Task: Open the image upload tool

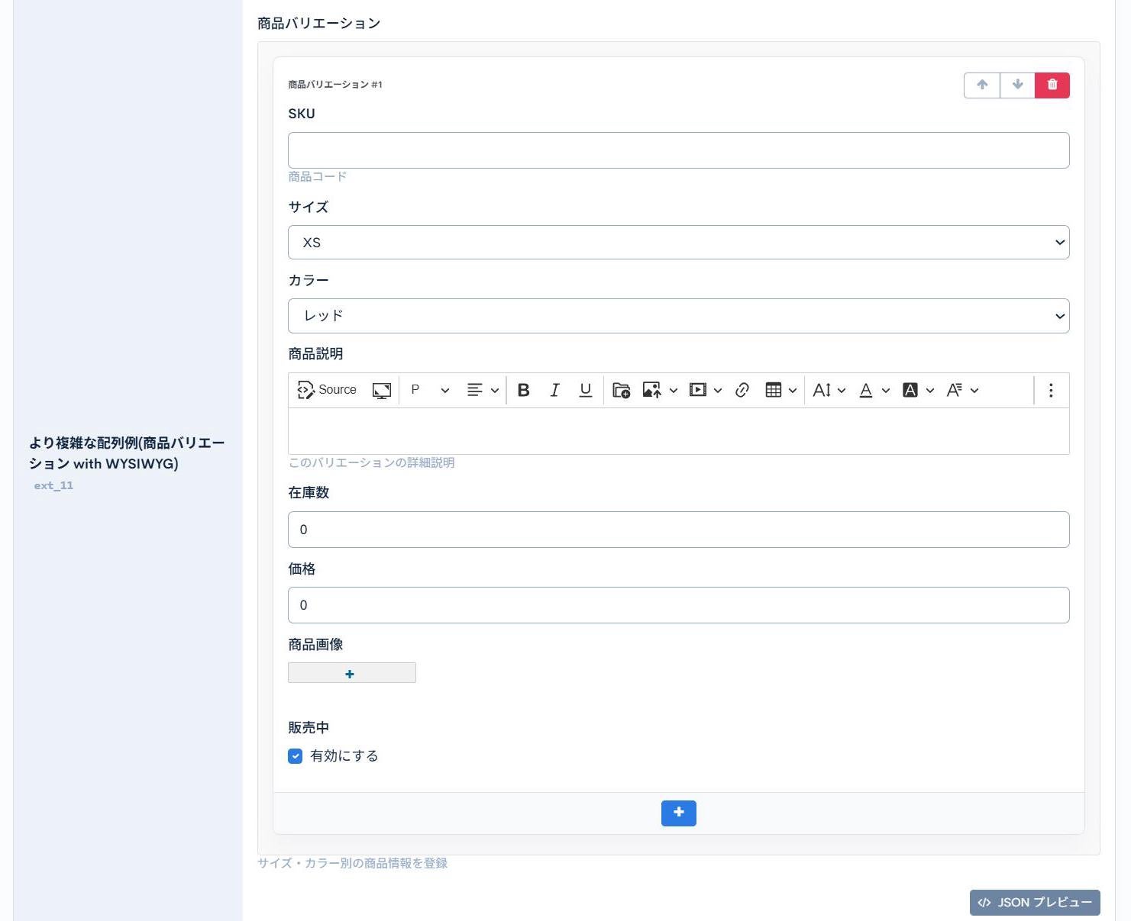Action: pos(651,390)
